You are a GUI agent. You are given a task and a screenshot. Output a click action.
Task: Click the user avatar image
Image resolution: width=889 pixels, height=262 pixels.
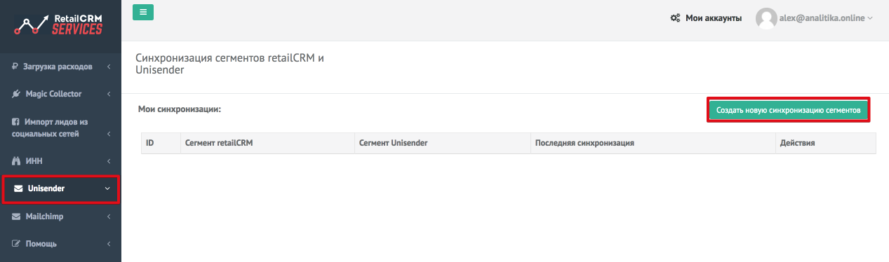(x=766, y=18)
